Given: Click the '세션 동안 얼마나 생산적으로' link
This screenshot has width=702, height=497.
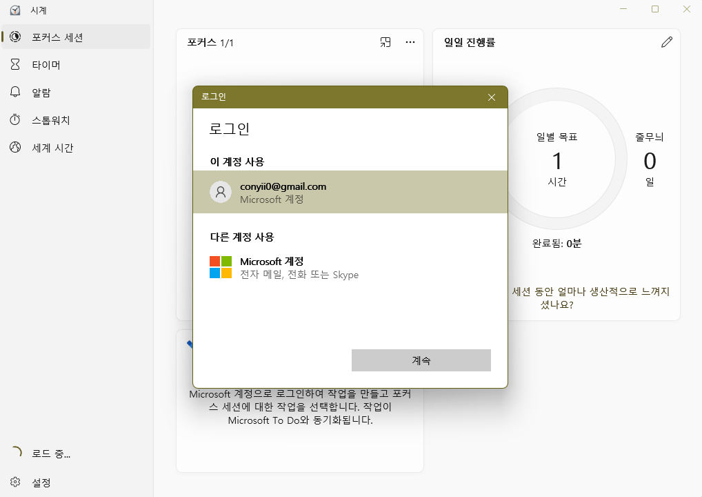Looking at the screenshot, I should [590, 298].
